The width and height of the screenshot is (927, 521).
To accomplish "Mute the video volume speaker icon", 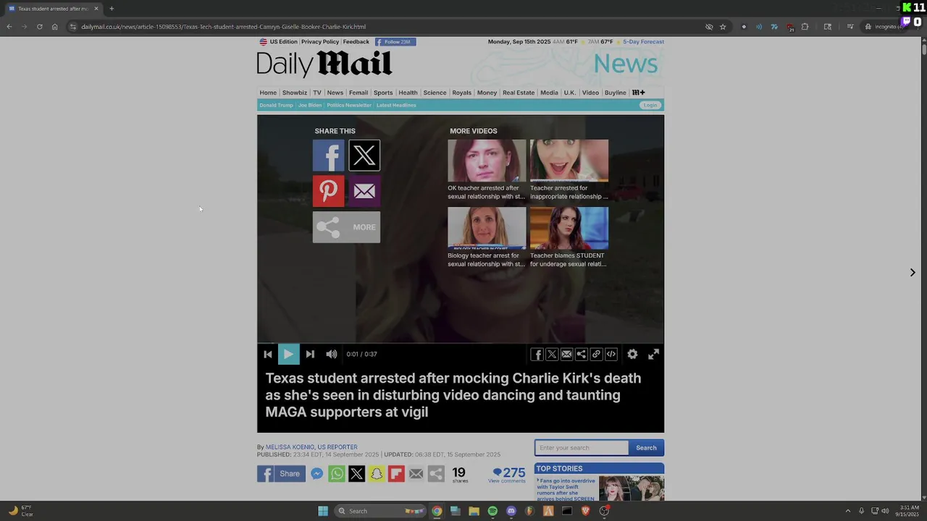I will (331, 354).
